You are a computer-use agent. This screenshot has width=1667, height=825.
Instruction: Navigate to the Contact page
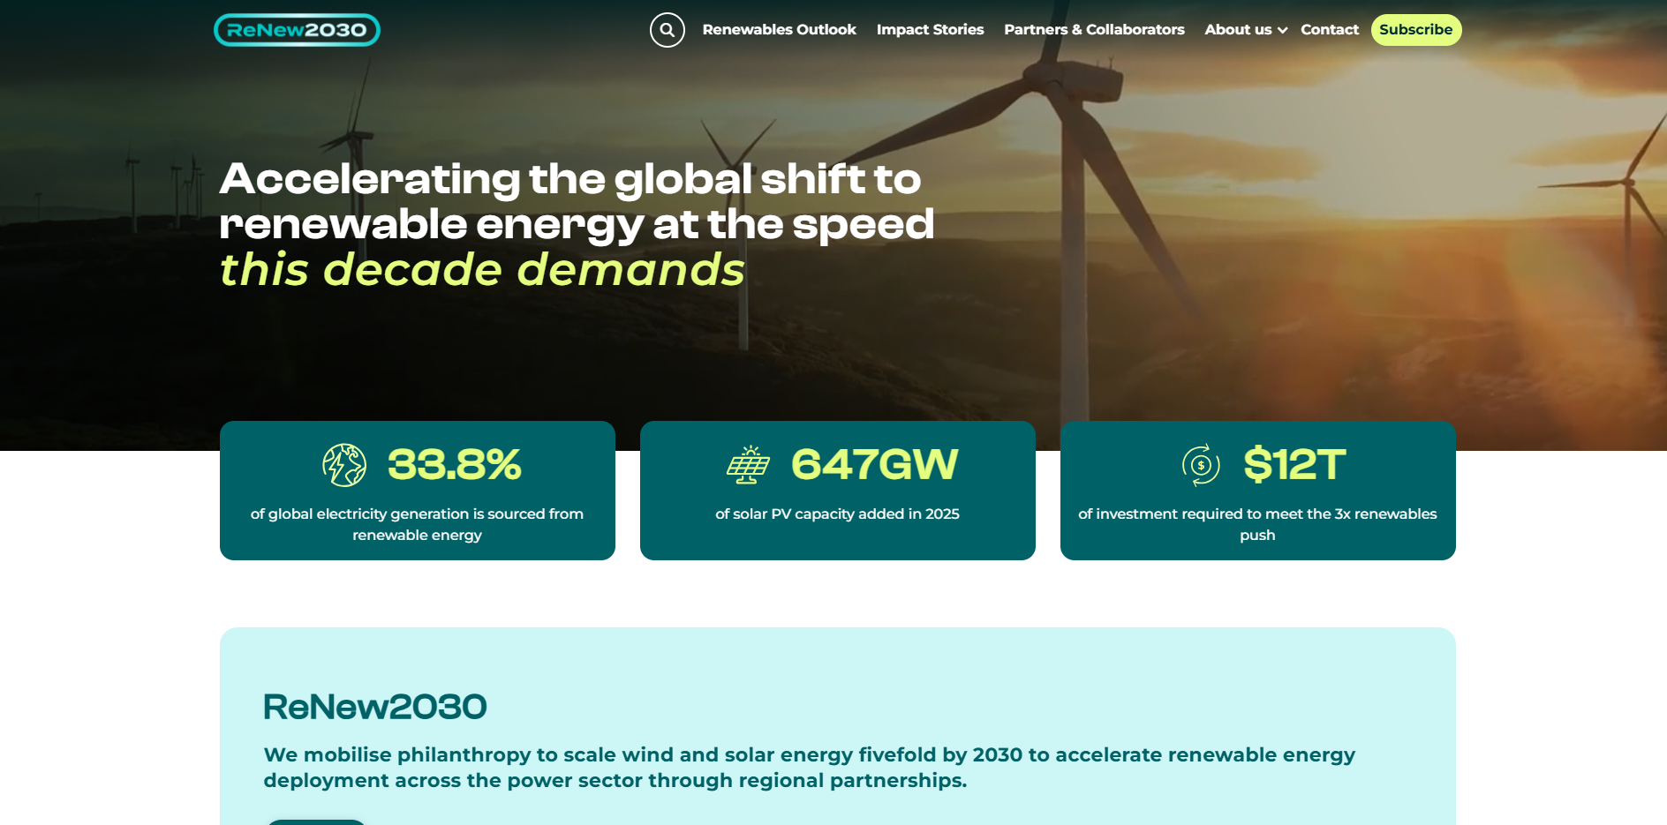pos(1330,30)
